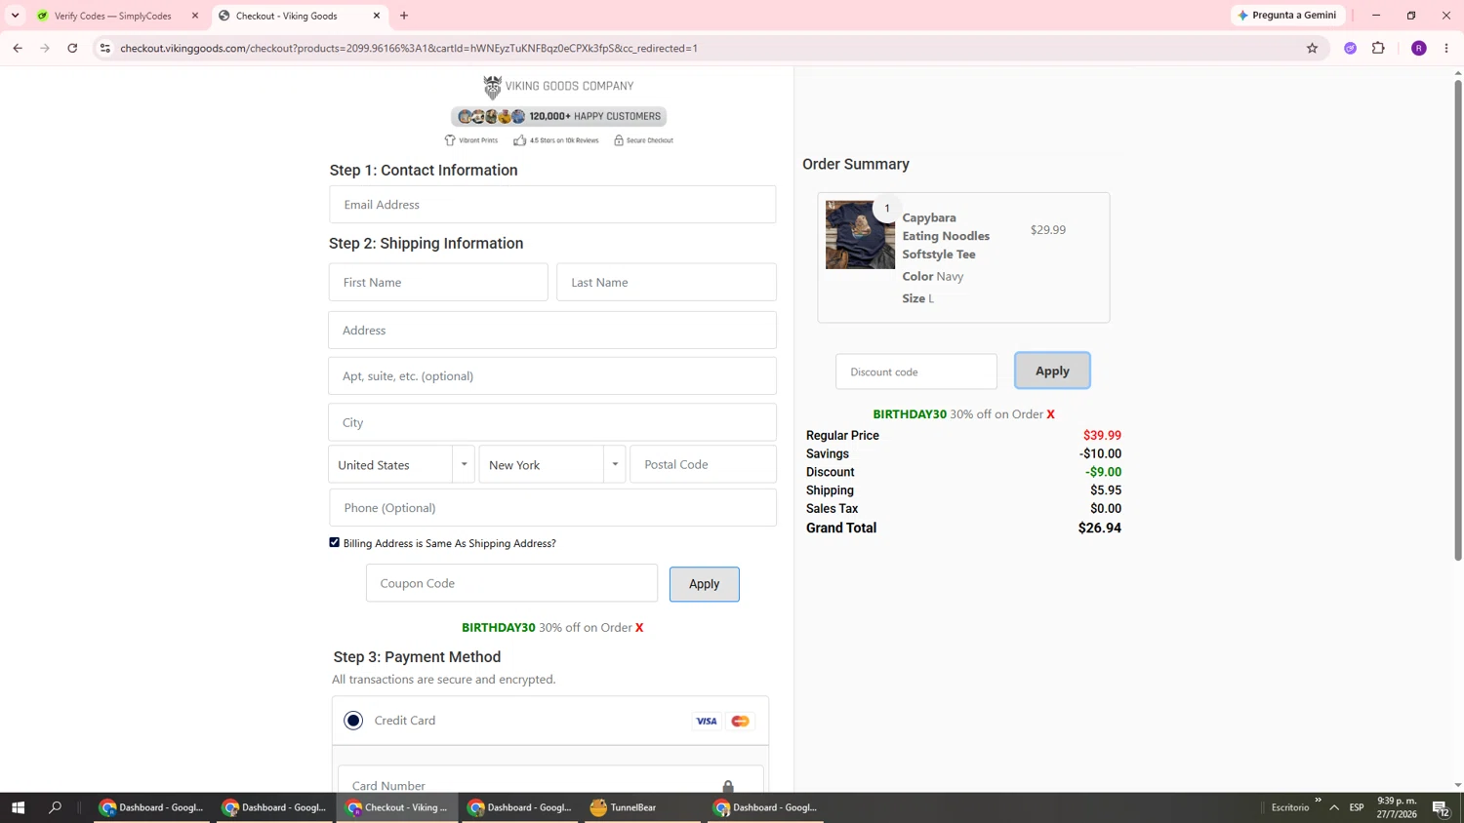Switch to the TunnelBear taskbar app

pyautogui.click(x=642, y=807)
